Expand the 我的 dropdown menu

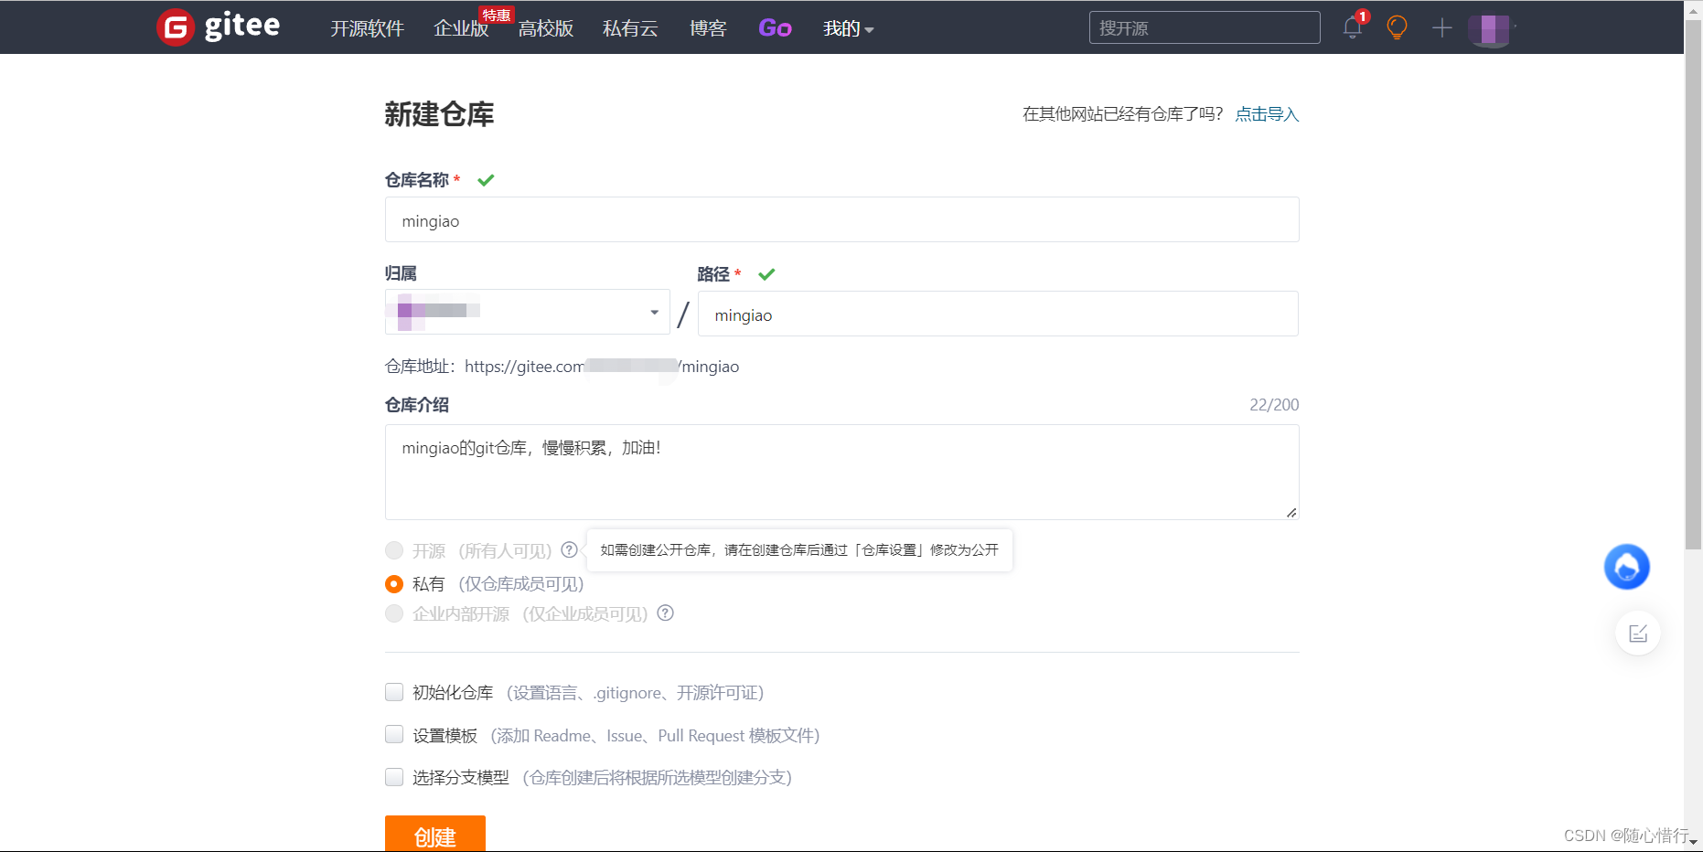tap(848, 28)
